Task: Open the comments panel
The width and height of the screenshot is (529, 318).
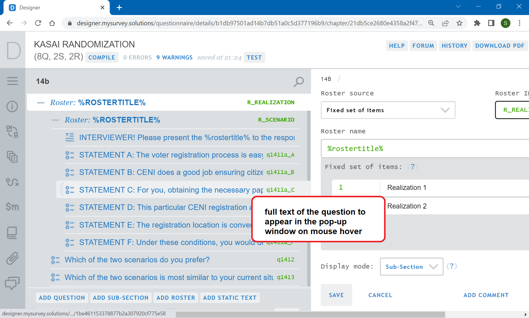Action: 12,284
